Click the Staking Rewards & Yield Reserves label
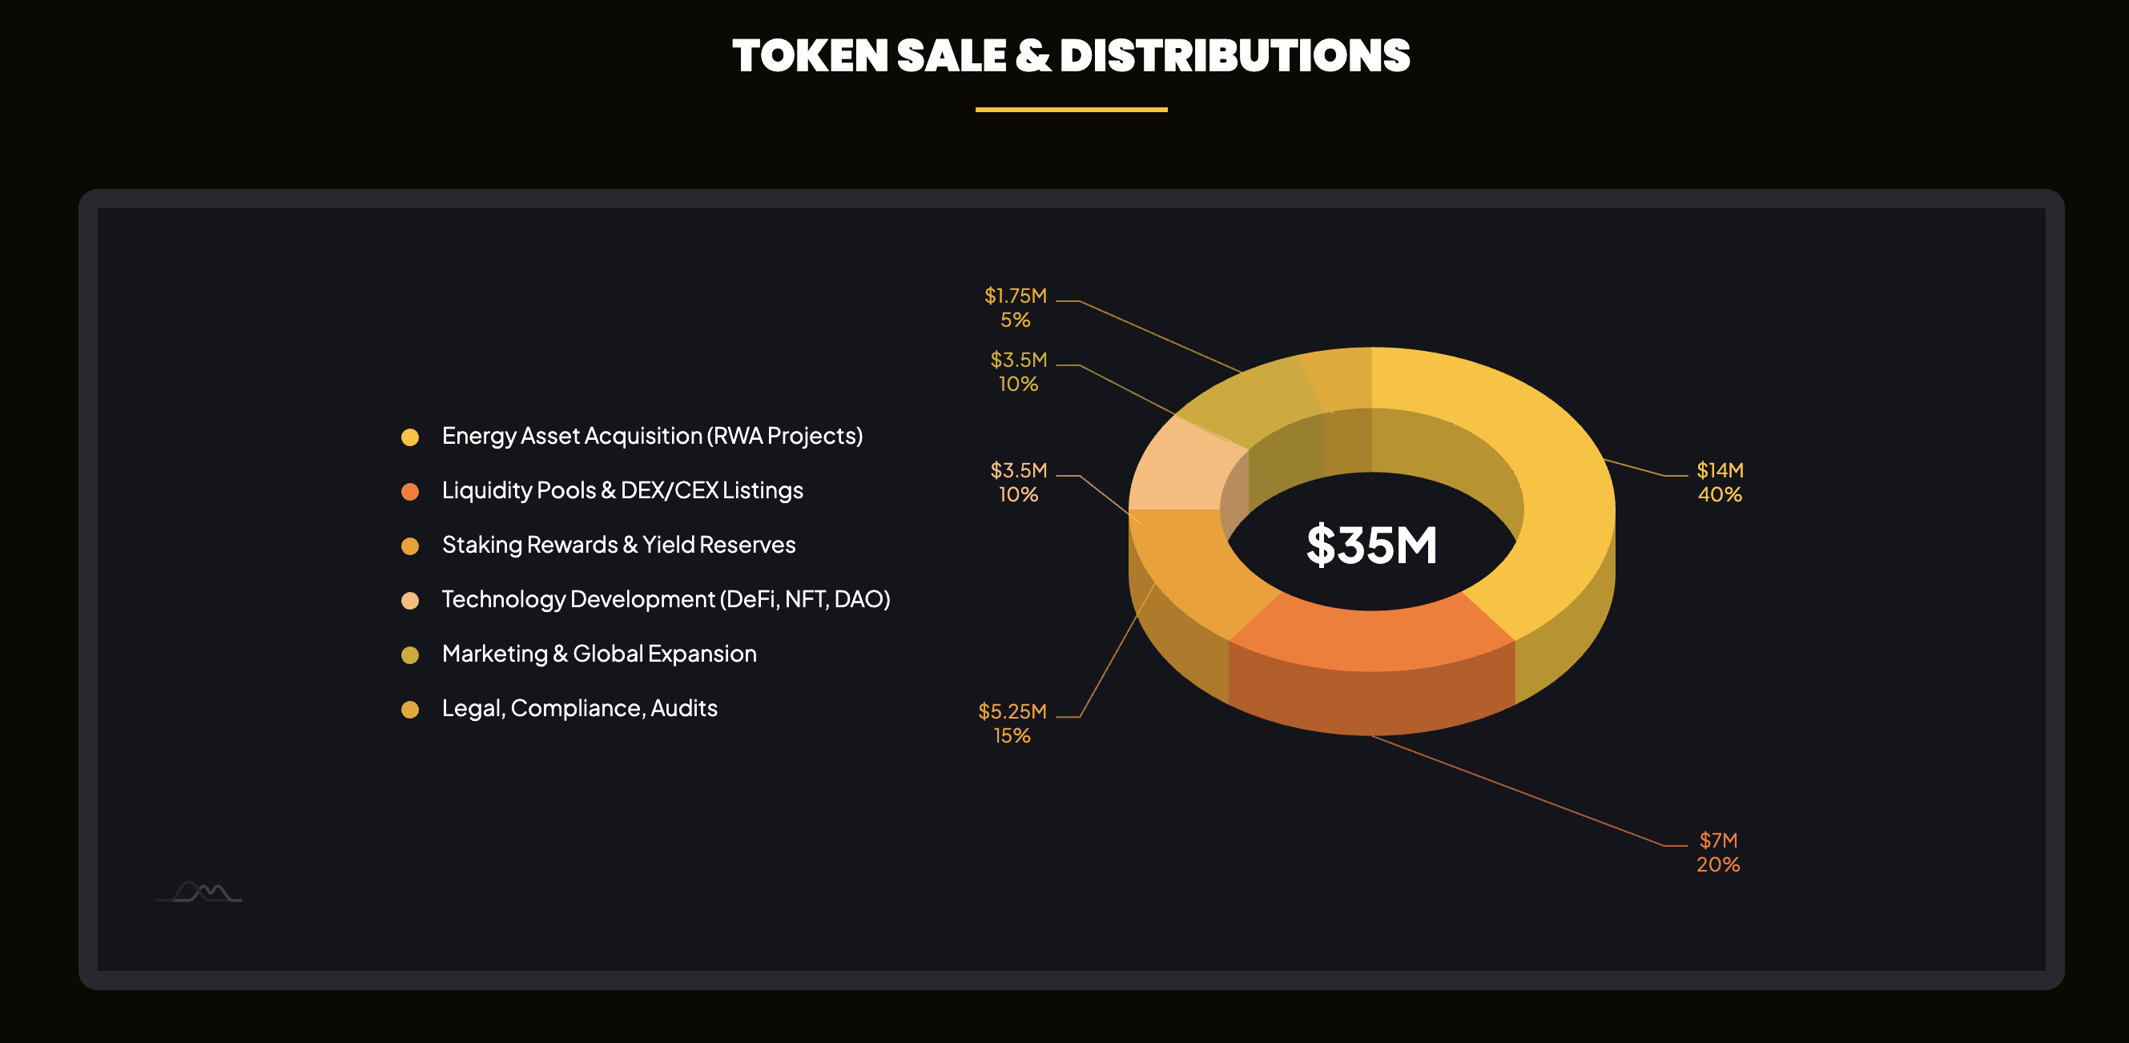Screen dimensions: 2129x1043 pyautogui.click(x=618, y=545)
